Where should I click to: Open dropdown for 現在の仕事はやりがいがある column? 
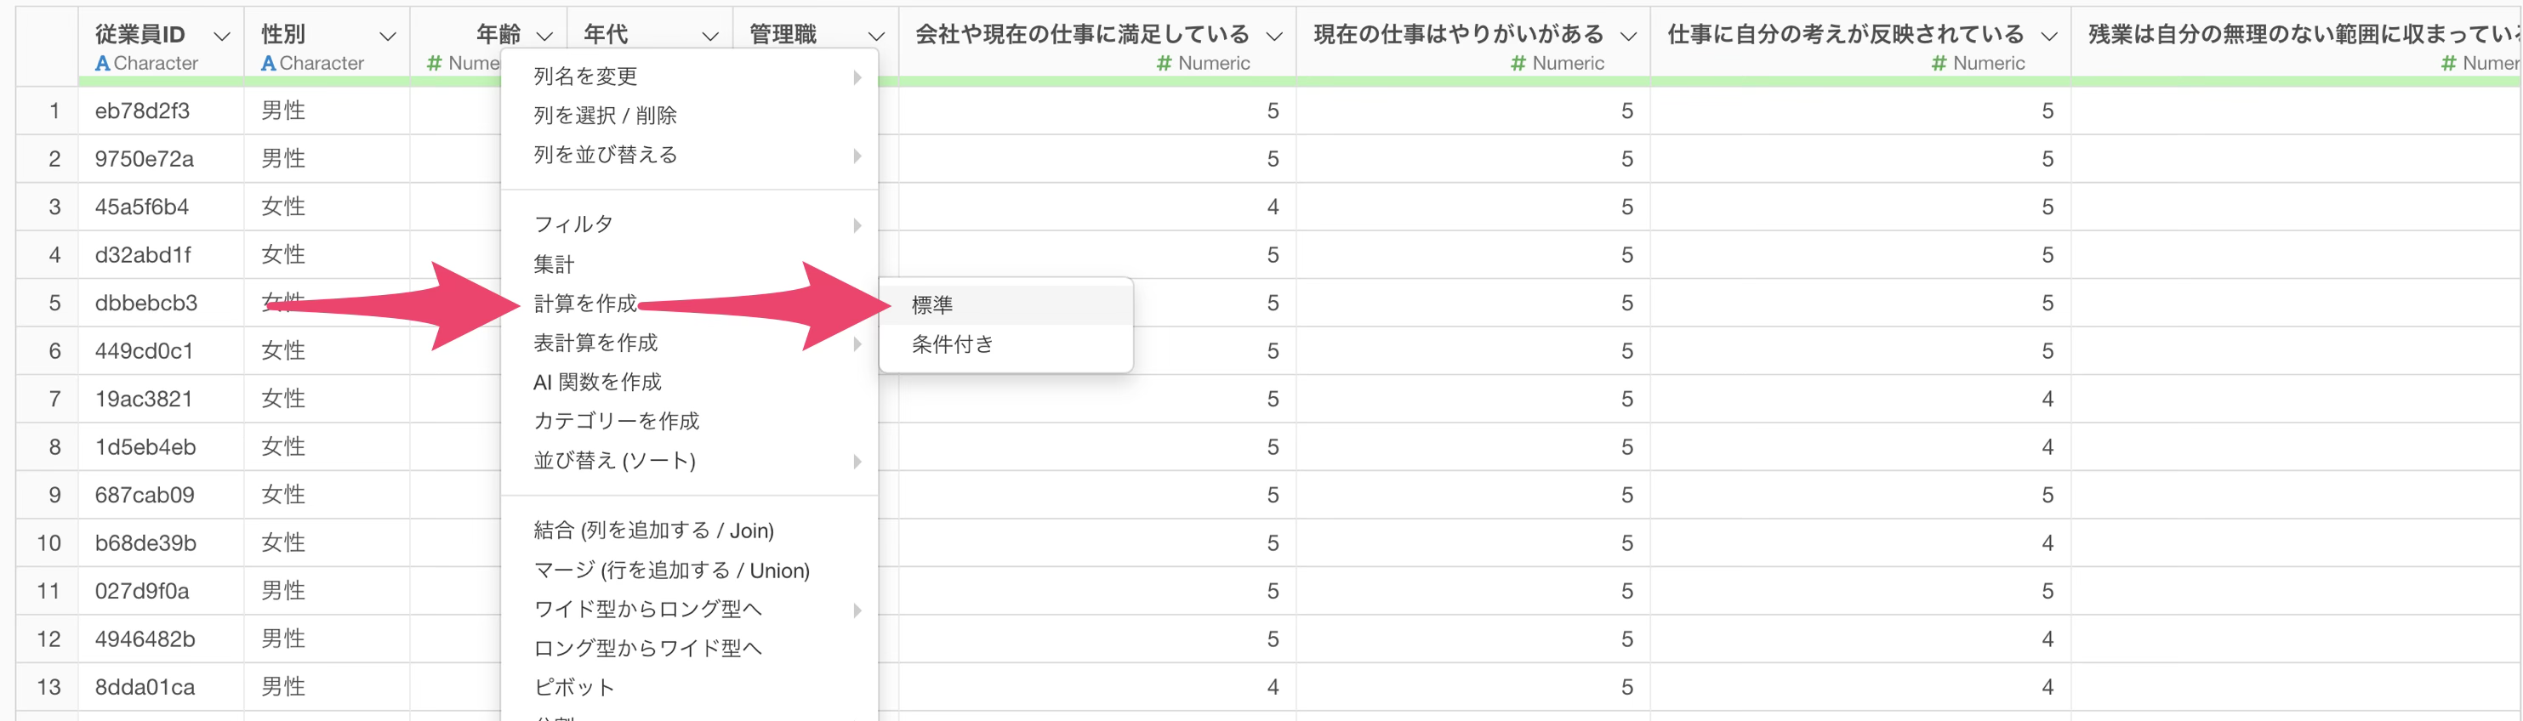[x=1628, y=37]
